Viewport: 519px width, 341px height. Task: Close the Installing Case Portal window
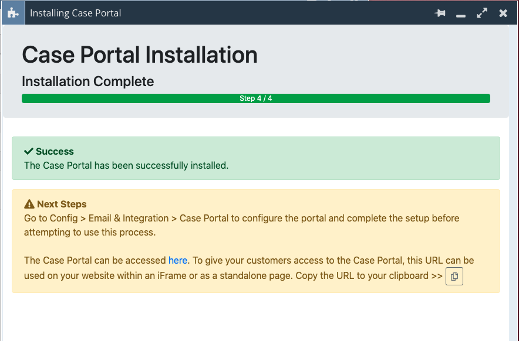(503, 13)
